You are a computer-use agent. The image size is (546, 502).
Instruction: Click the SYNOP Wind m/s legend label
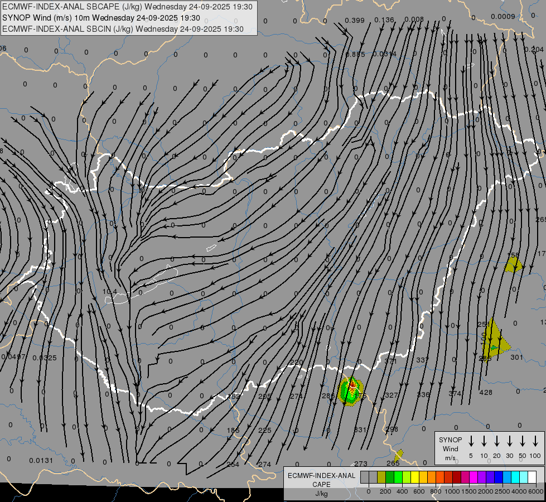click(450, 448)
